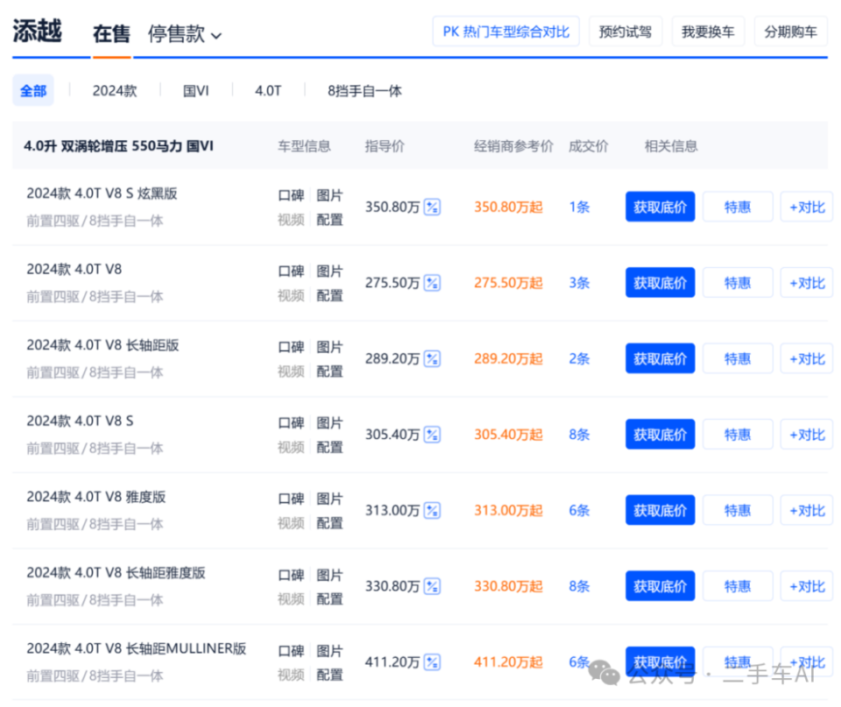This screenshot has width=841, height=707.
Task: Select the 全部 filter
Action: [x=33, y=90]
